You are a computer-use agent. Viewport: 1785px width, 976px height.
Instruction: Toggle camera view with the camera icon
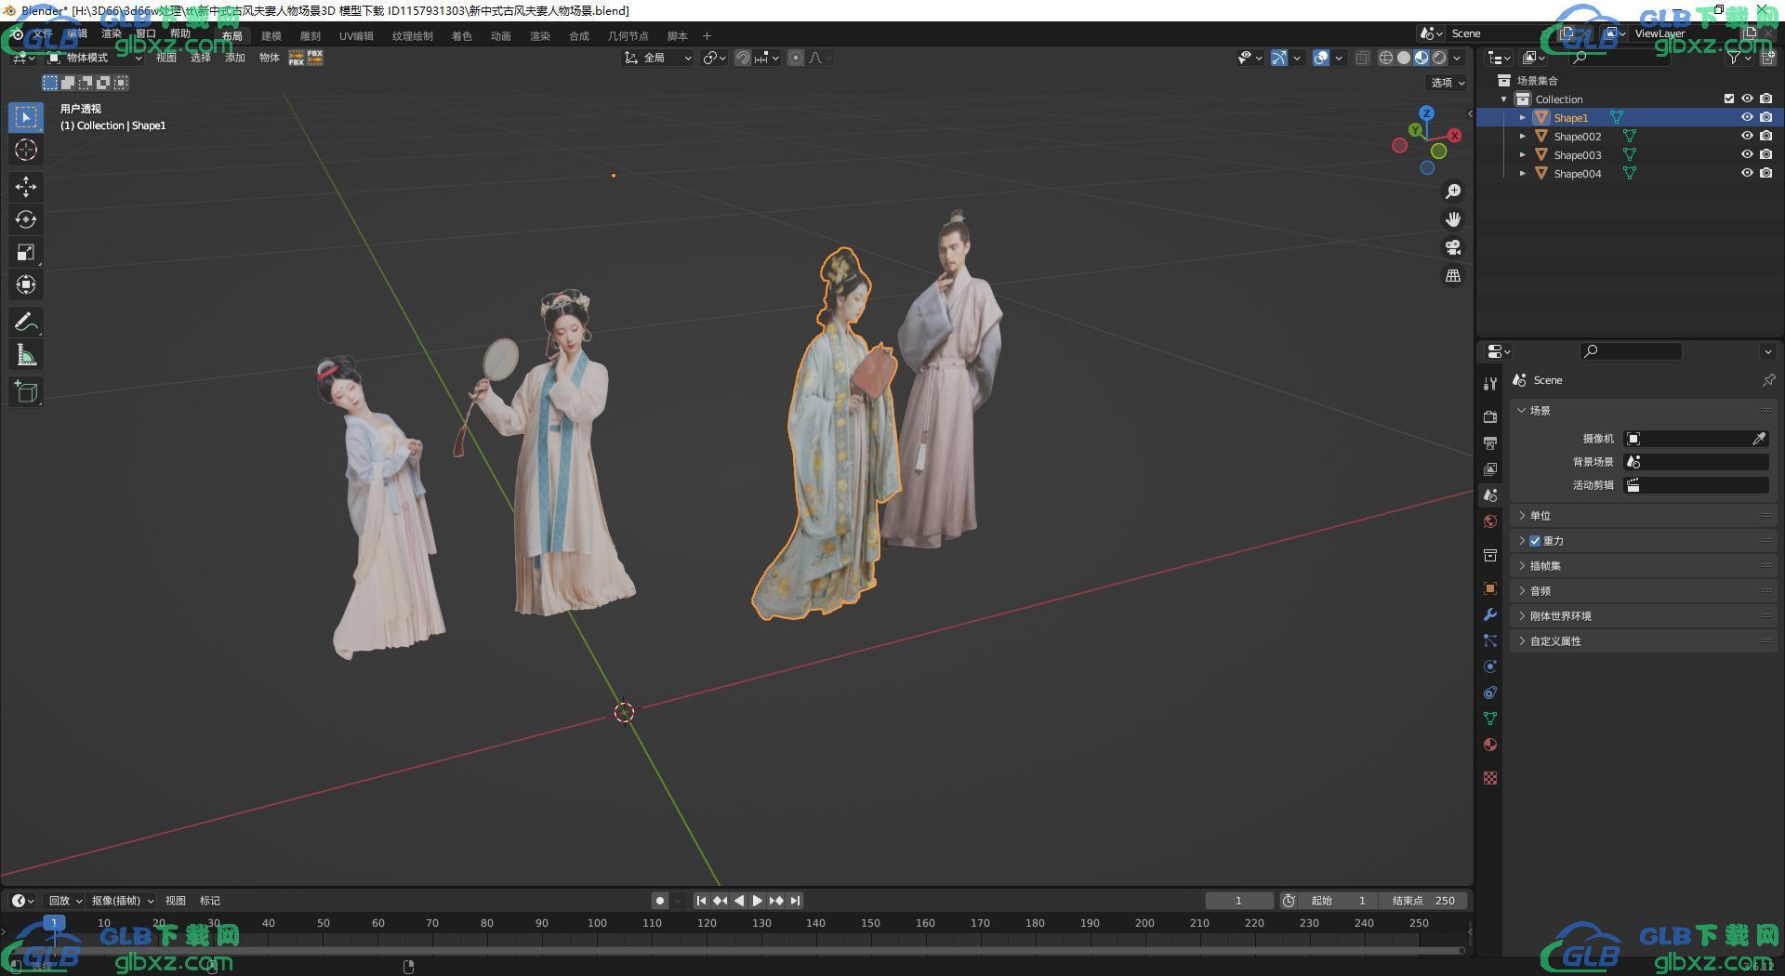tap(1453, 247)
